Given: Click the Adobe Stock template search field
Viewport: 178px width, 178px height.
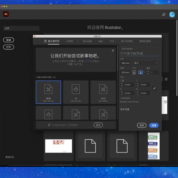Looking at the screenshot, I should coord(72,125).
